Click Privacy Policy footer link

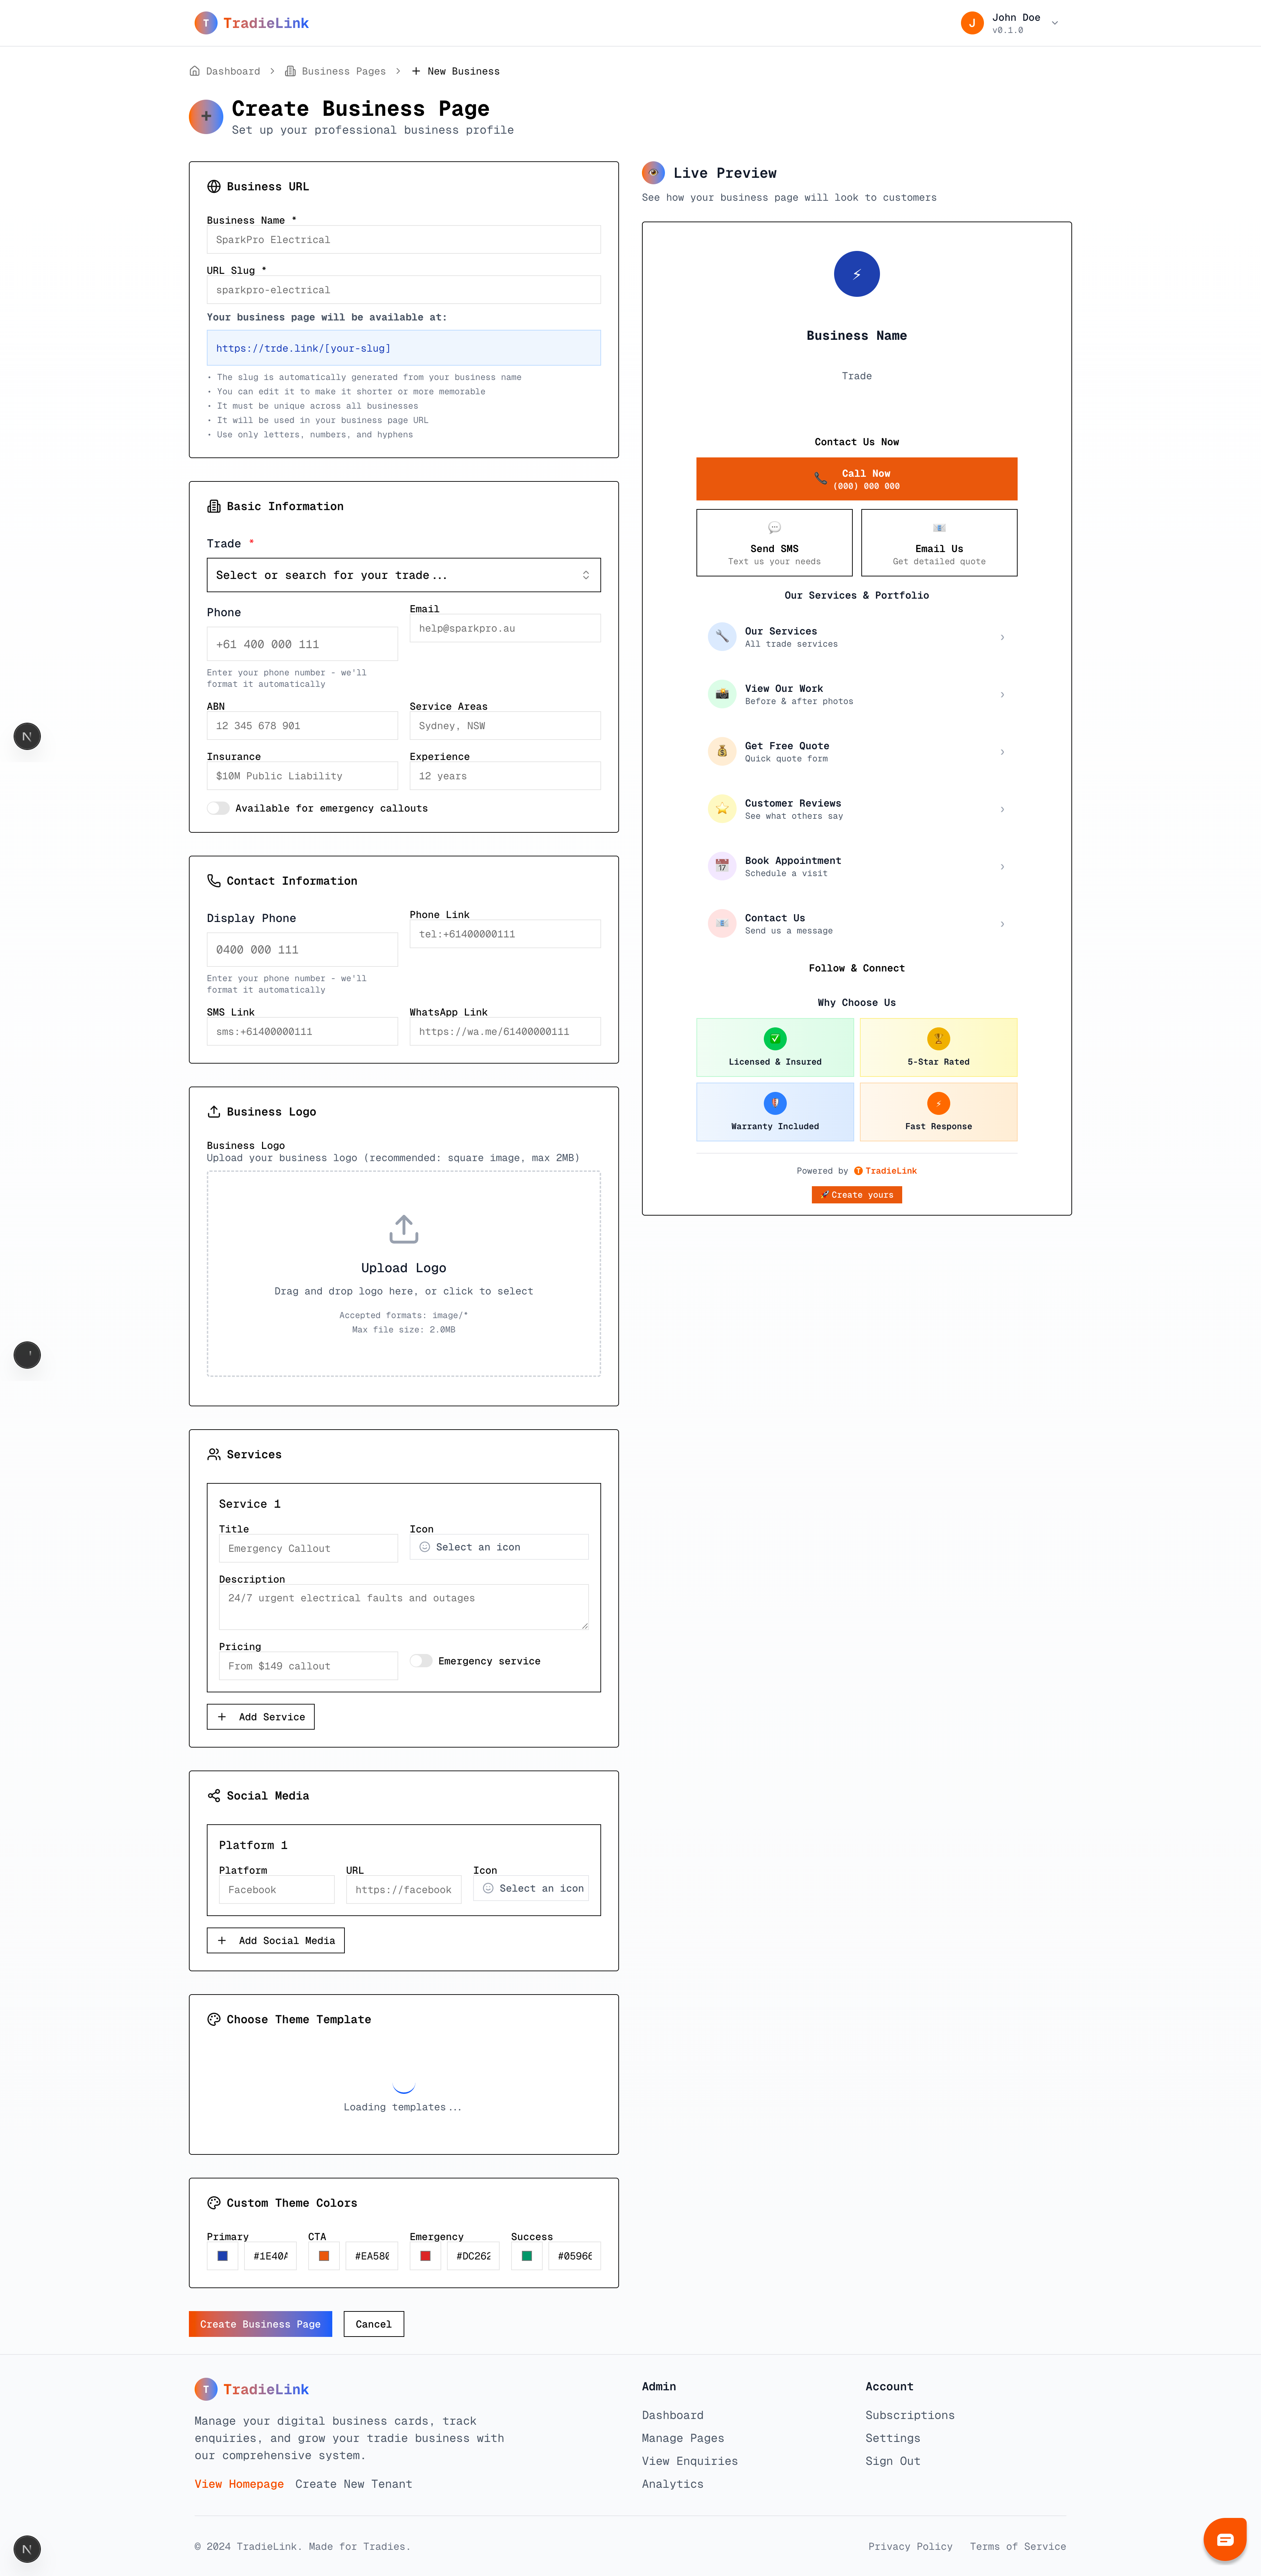coord(910,2547)
